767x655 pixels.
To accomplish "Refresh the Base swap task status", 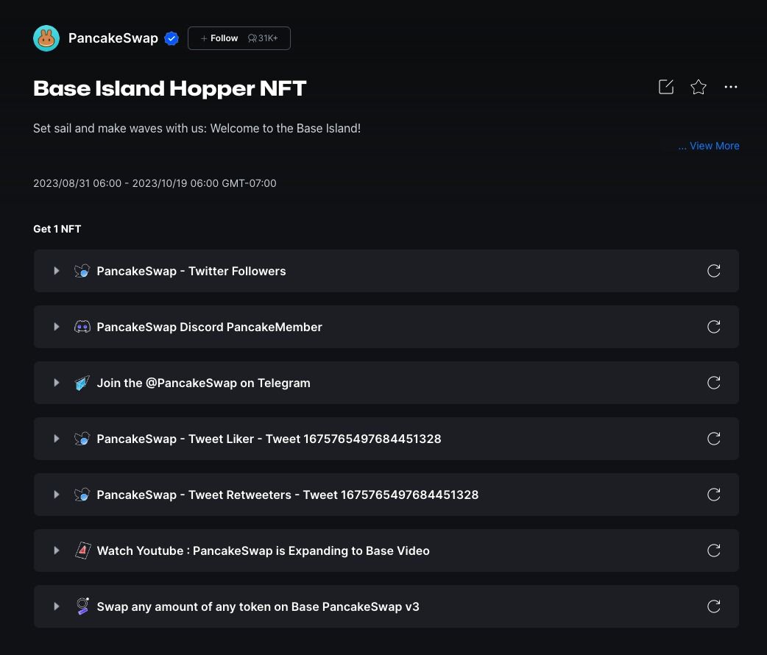I will 713,606.
